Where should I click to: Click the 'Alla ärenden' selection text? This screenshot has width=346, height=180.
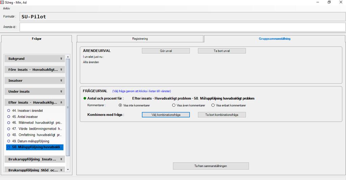[91, 62]
